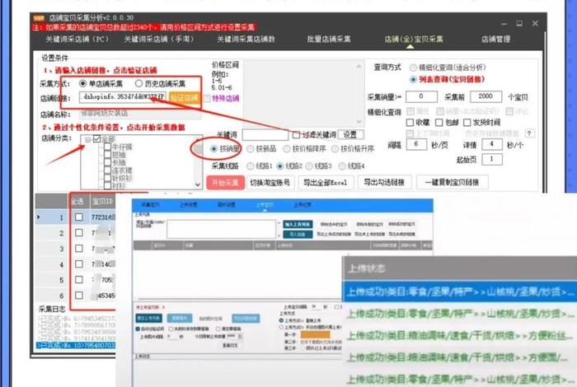The width and height of the screenshot is (577, 387).
Task: Tick the checkbox in result row 1
Action: point(79,217)
